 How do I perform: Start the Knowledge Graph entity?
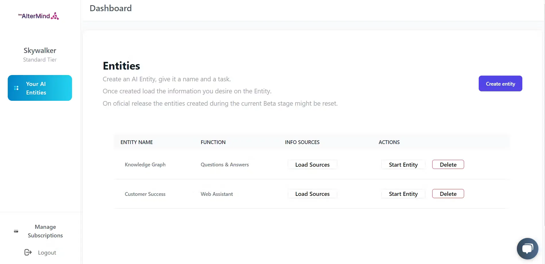(403, 164)
